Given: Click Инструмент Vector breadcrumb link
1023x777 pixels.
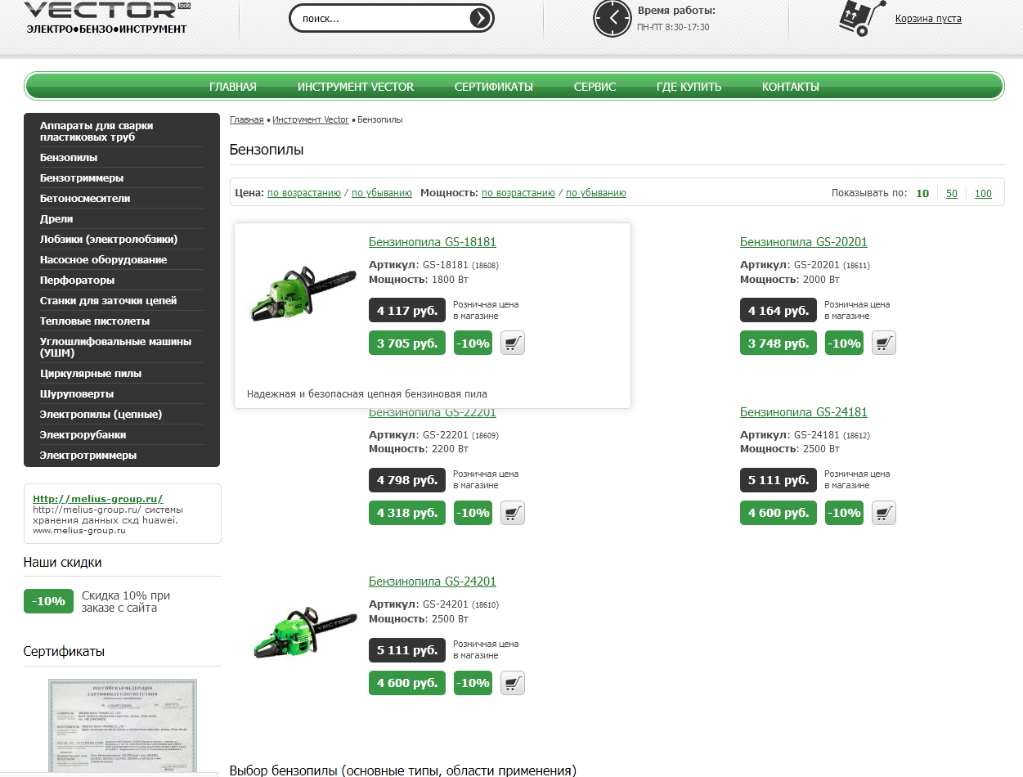Looking at the screenshot, I should tap(311, 119).
